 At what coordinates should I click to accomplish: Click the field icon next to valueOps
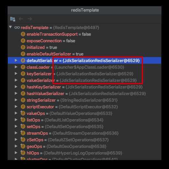pos(23,113)
